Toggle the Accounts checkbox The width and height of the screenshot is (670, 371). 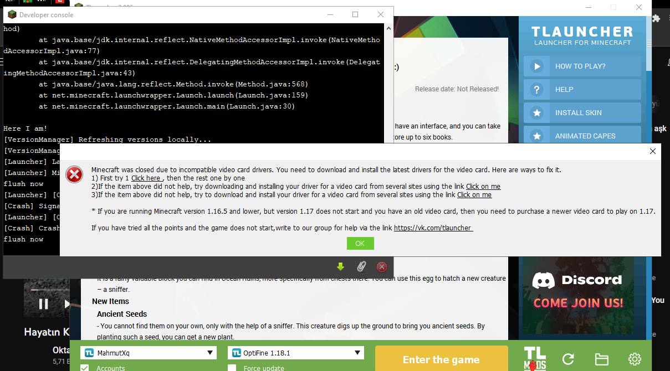[x=85, y=368]
